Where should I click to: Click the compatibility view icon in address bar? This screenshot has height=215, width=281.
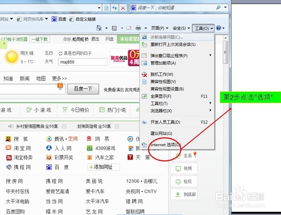coord(106,8)
